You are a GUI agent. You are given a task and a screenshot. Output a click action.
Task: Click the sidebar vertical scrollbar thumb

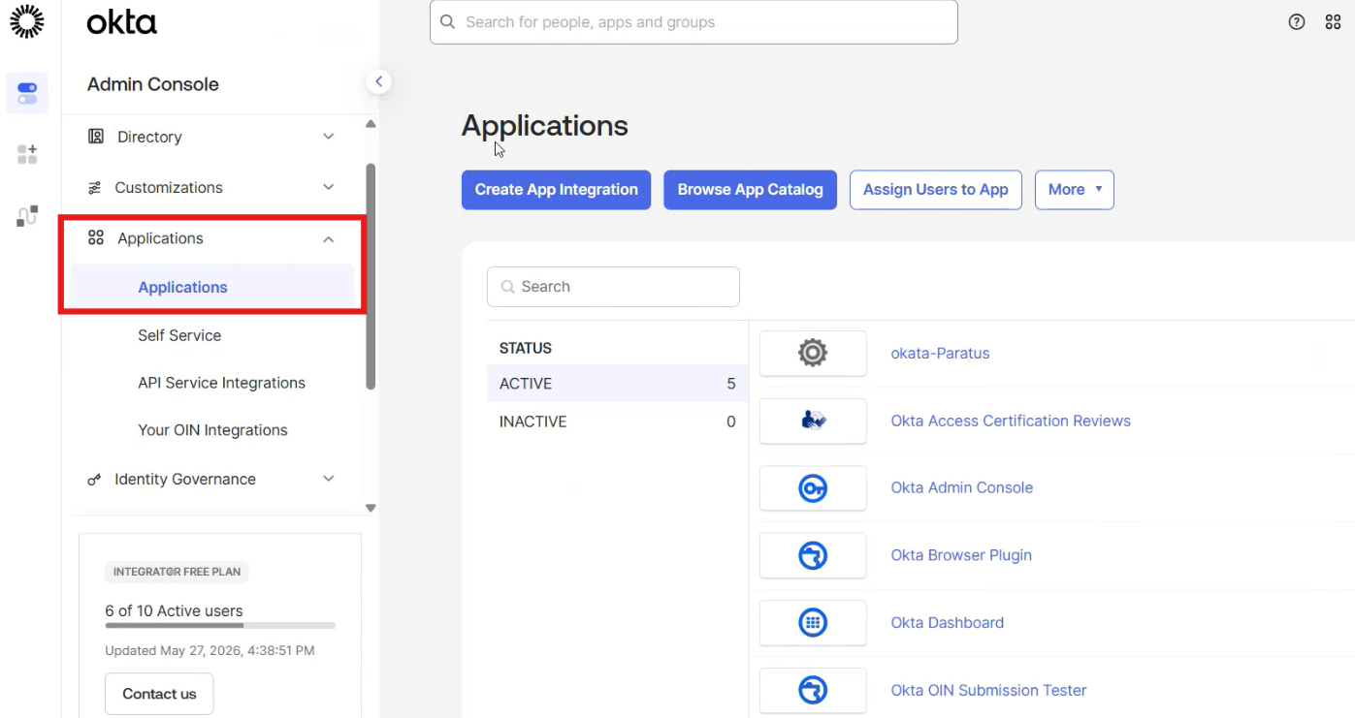[x=371, y=276]
